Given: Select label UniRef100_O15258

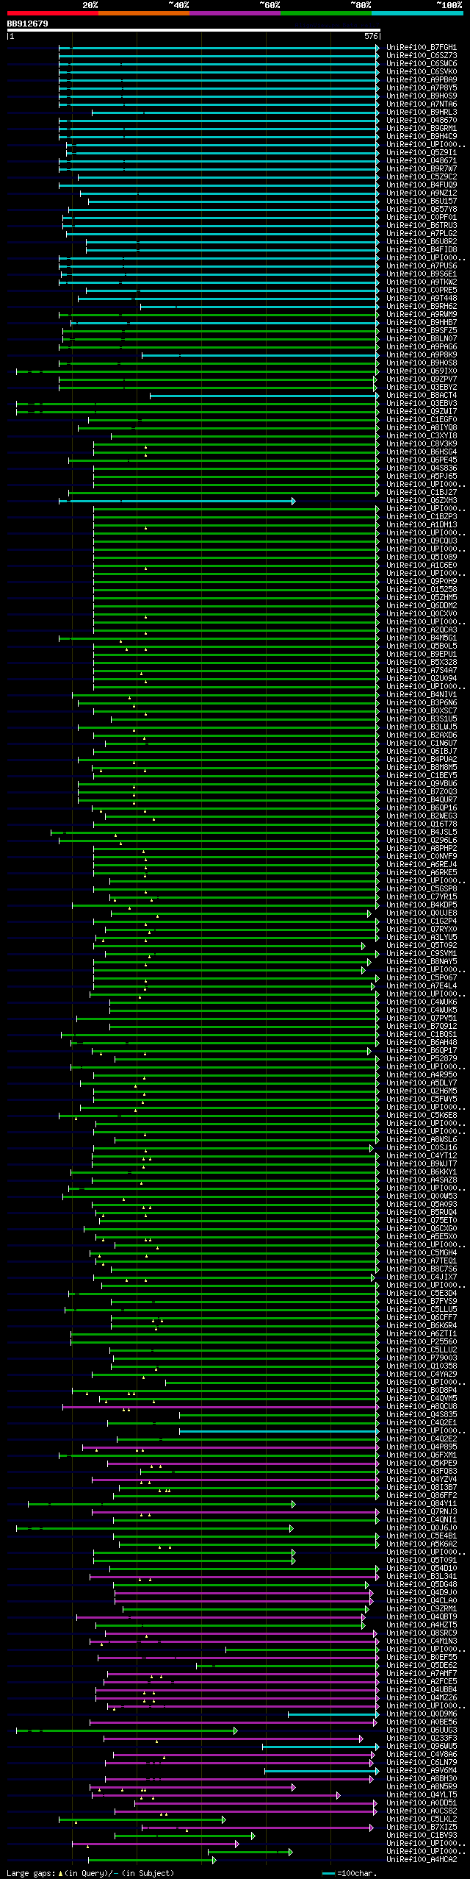Looking at the screenshot, I should pos(422,590).
